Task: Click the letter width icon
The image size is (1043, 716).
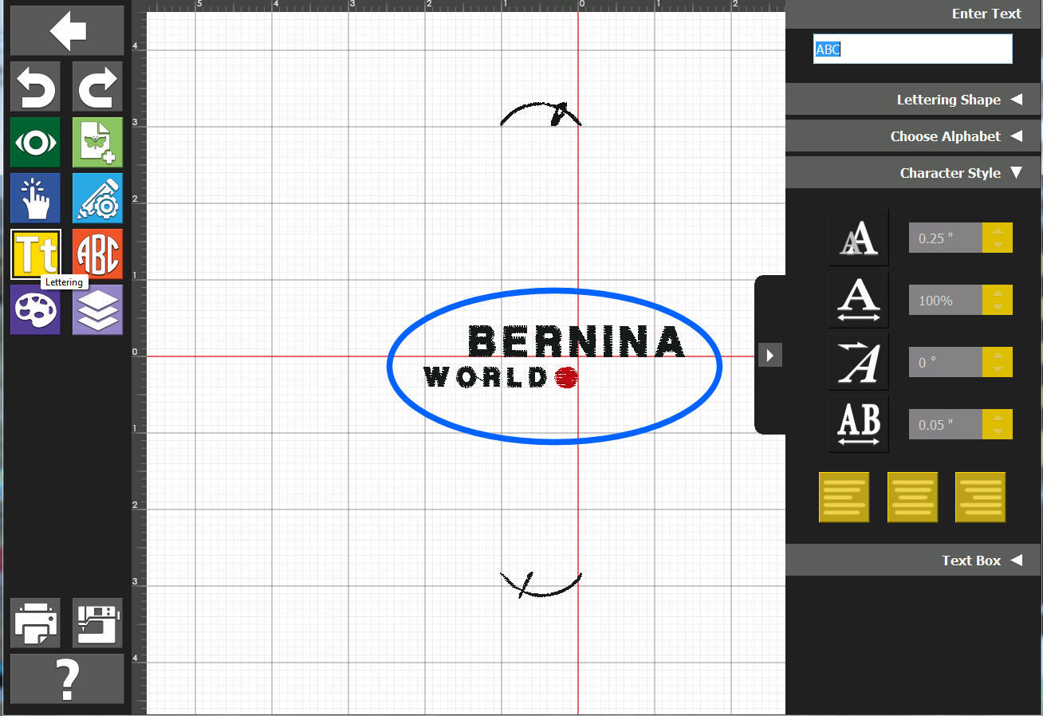Action: tap(859, 300)
